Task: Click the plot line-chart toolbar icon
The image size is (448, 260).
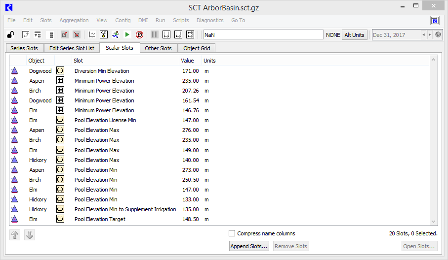Action: tap(92, 35)
